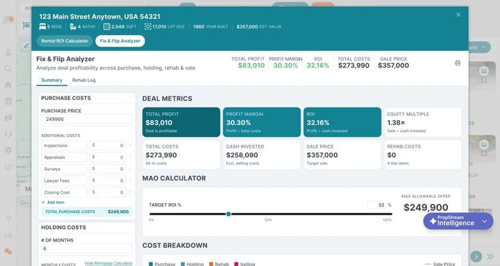Switch to Rental ROI Calculator
This screenshot has width=500, height=266.
[64, 41]
